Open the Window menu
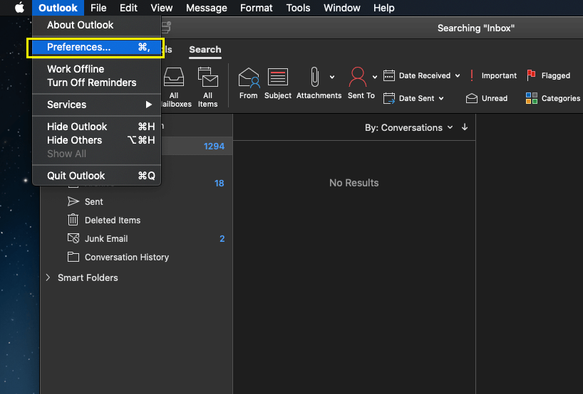 [341, 8]
